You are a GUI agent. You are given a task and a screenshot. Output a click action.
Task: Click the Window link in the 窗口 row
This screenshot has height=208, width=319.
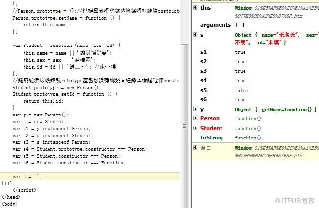click(243, 148)
